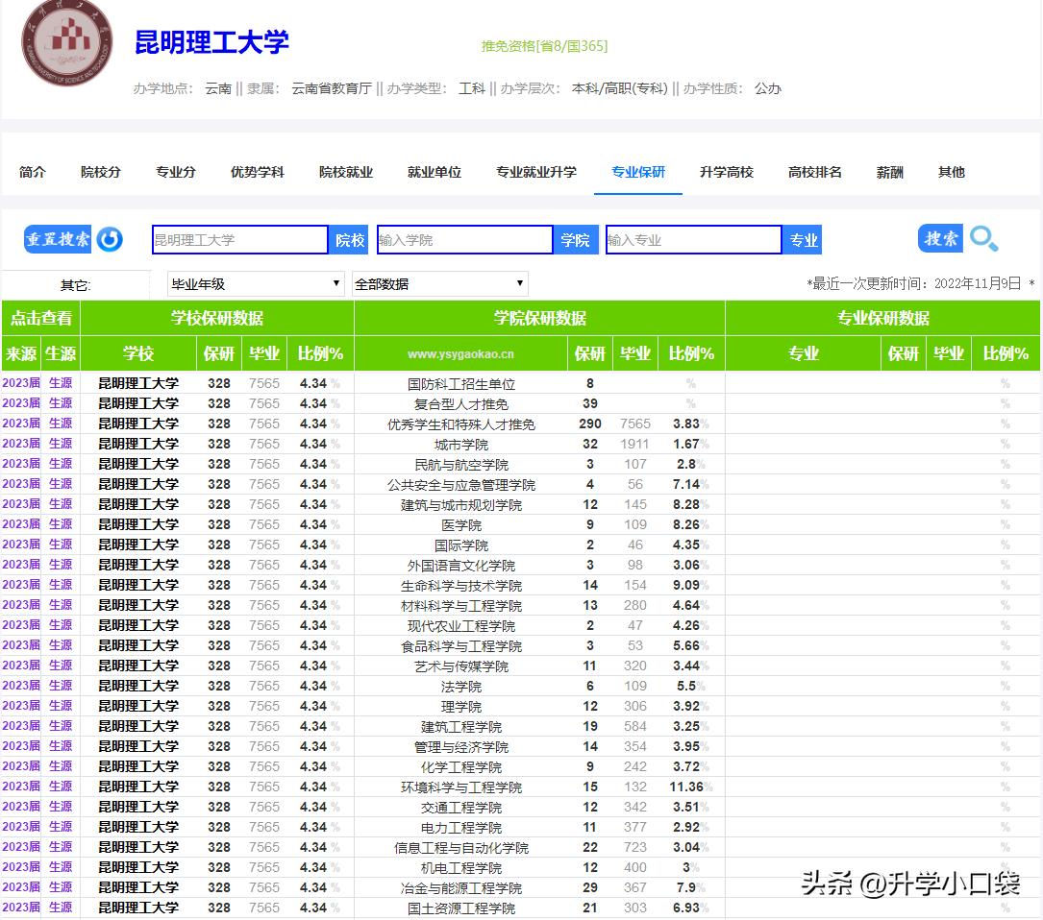Click a 生源 link in the source column
The width and height of the screenshot is (1043, 920).
(60, 383)
